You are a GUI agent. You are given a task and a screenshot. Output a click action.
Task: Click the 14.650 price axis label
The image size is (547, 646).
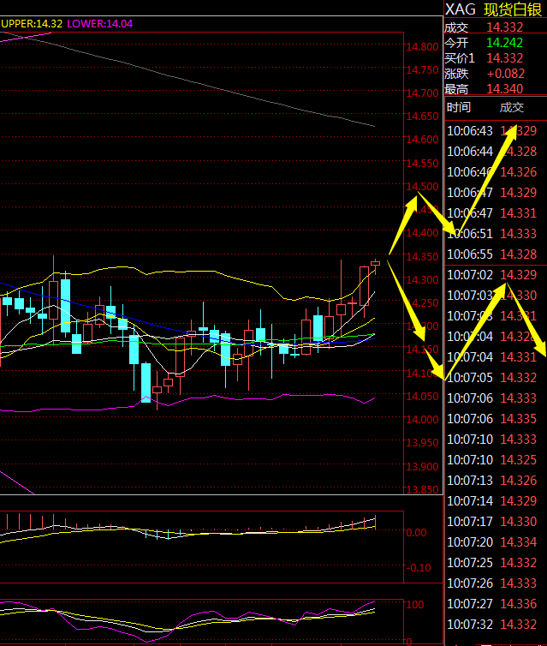(422, 117)
